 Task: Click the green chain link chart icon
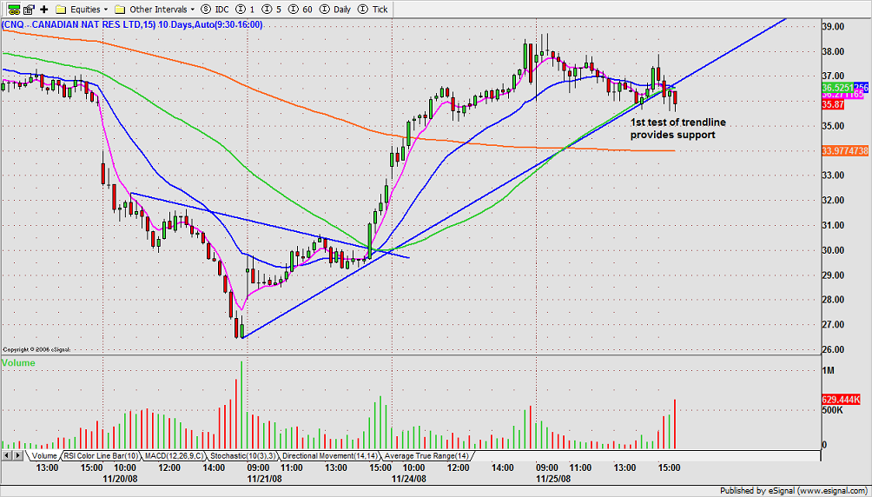15,9
